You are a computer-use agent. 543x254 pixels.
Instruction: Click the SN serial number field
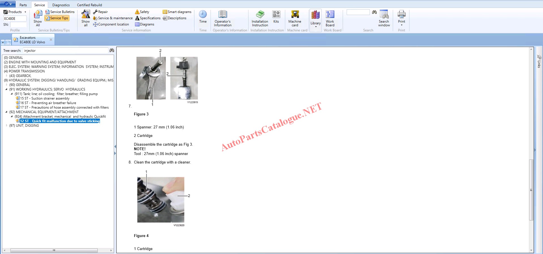(x=18, y=25)
